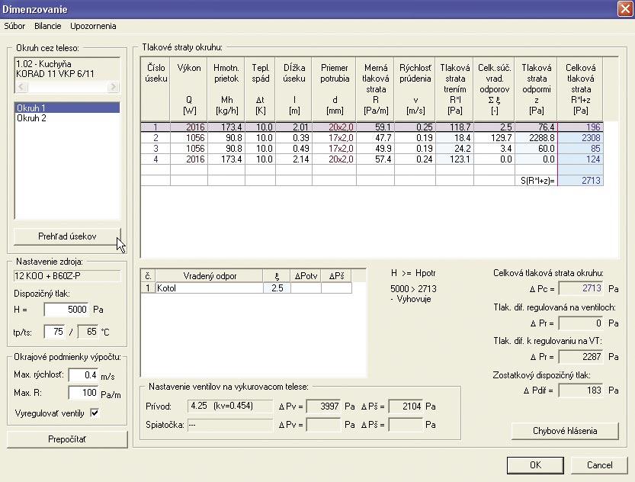Click pipe diameter 20x2,0 in row 1
The height and width of the screenshot is (482, 635).
pyautogui.click(x=335, y=127)
